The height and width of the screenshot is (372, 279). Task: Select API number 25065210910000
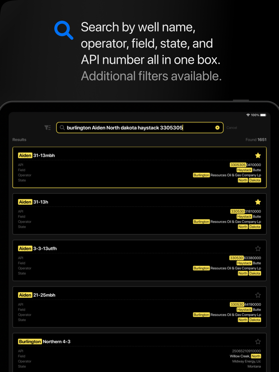tap(247, 351)
